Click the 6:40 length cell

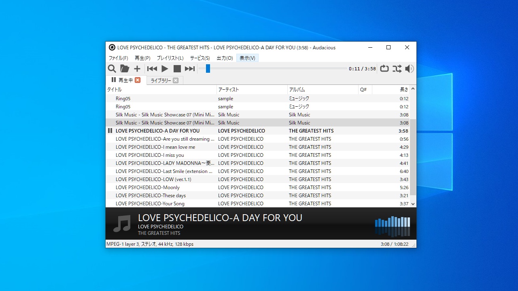403,171
